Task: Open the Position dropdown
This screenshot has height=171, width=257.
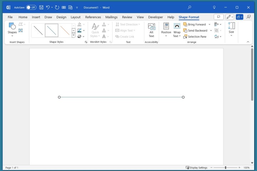Action: pyautogui.click(x=166, y=30)
